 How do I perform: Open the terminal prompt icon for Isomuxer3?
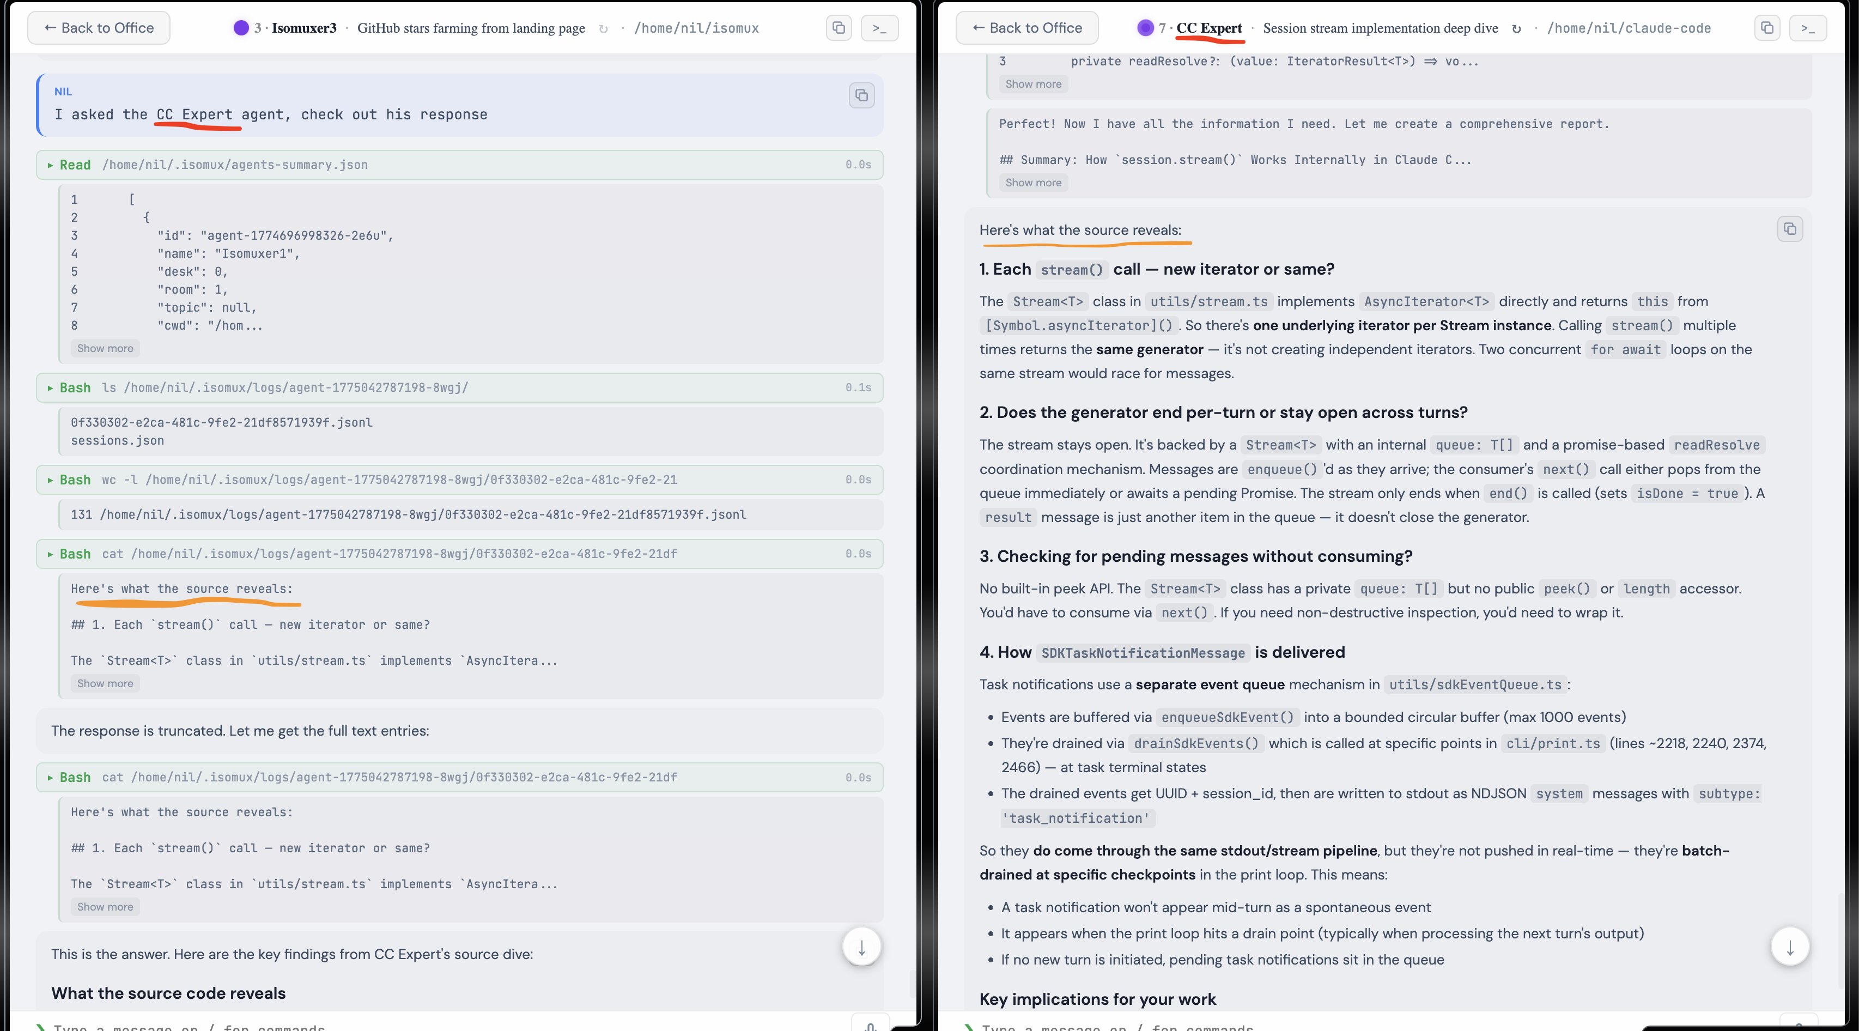pos(879,27)
